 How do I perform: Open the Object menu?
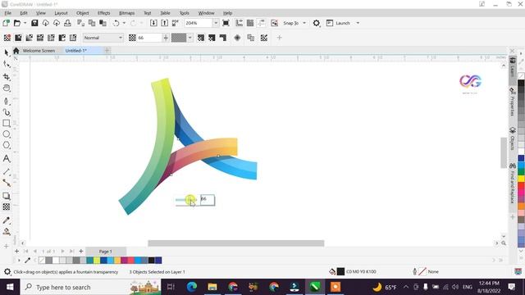click(82, 13)
